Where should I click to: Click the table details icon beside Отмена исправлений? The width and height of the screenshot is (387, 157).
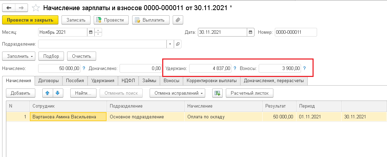217,93
